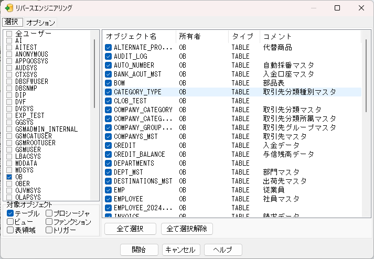Check the 表領域 checkbox
This screenshot has height=259, width=374.
pyautogui.click(x=10, y=230)
